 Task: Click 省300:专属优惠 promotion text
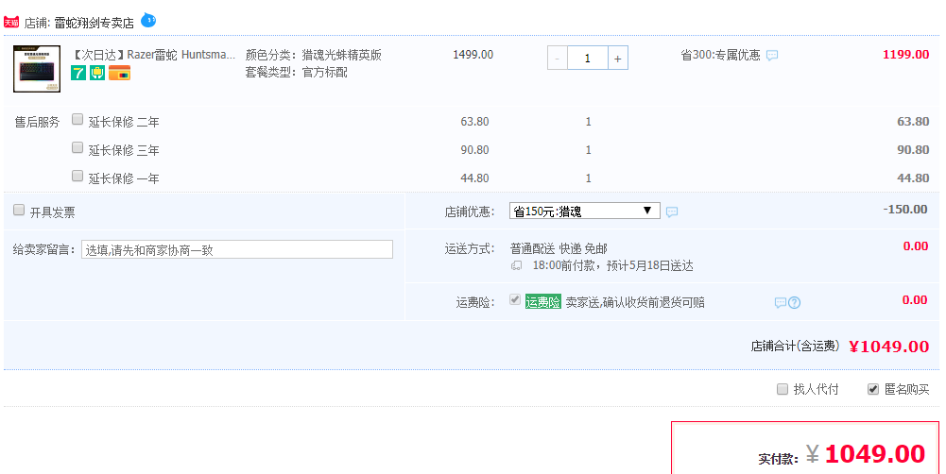point(720,55)
